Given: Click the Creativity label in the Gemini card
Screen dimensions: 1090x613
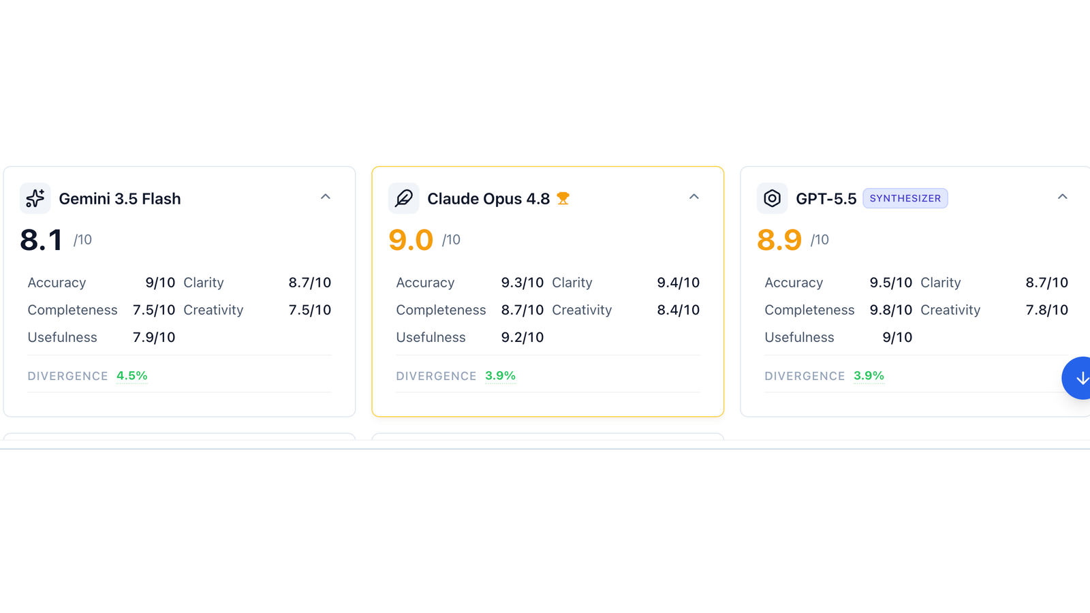Looking at the screenshot, I should pyautogui.click(x=213, y=310).
